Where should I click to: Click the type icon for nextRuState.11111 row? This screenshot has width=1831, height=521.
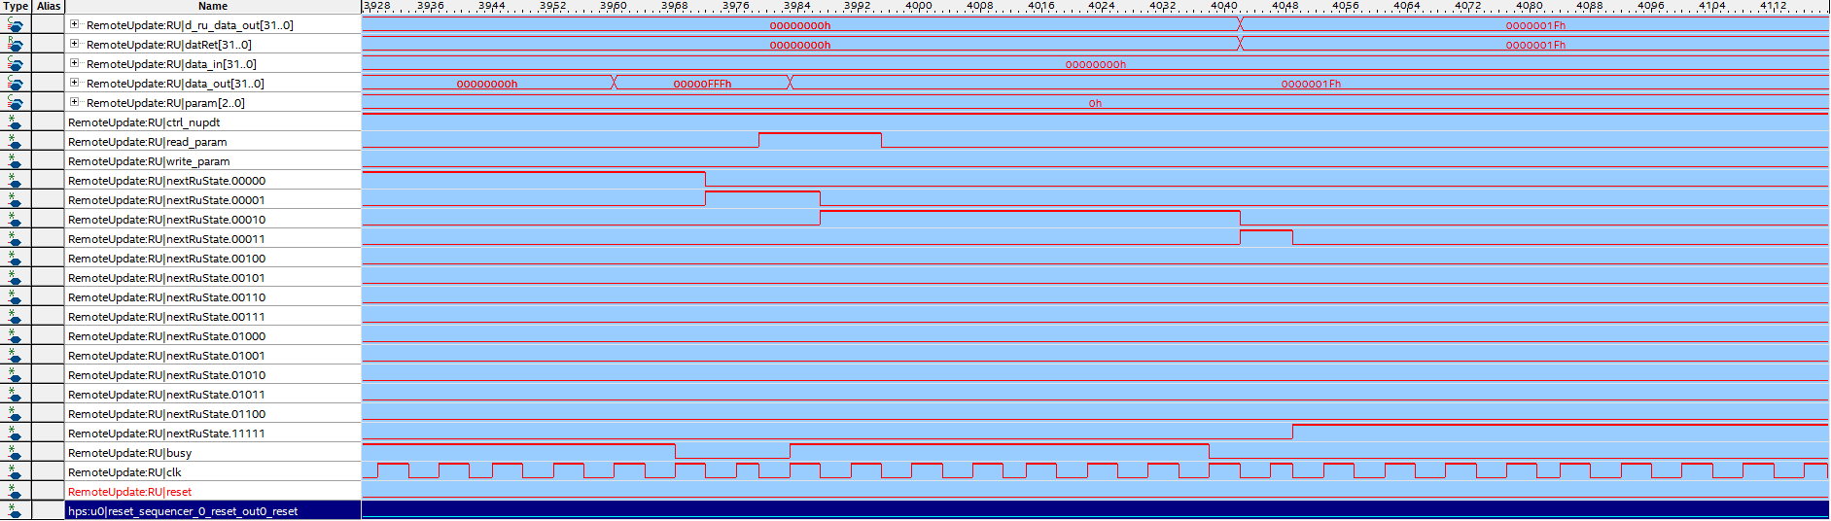point(16,434)
